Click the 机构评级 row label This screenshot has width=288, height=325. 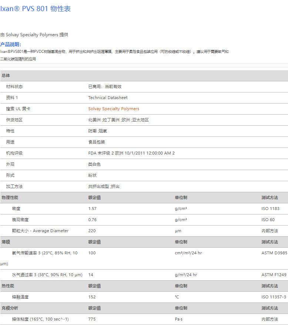point(14,153)
